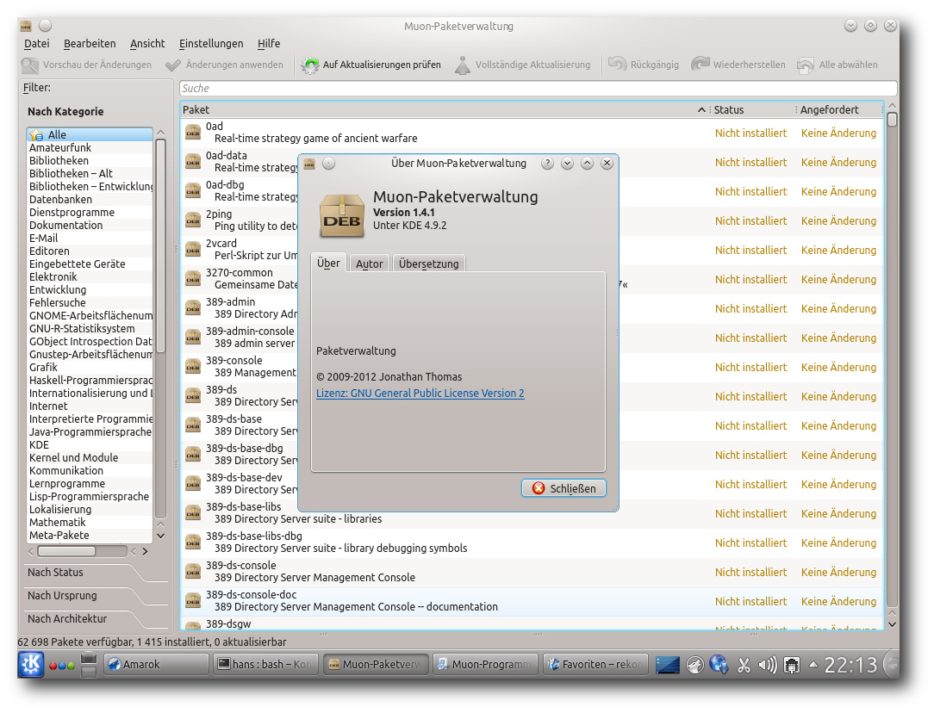Click the 389-ds-console-doc package icon
Screen dimensions: 934x713
[192, 600]
